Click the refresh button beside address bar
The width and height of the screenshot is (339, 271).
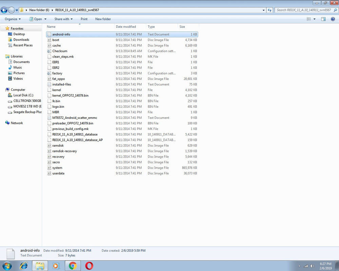(270, 10)
